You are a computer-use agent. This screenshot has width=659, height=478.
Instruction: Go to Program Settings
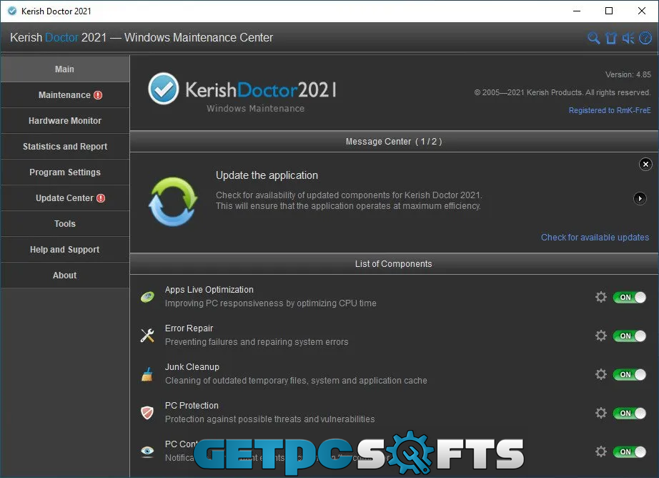65,172
